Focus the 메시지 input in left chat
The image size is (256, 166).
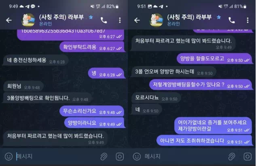click(x=56, y=157)
